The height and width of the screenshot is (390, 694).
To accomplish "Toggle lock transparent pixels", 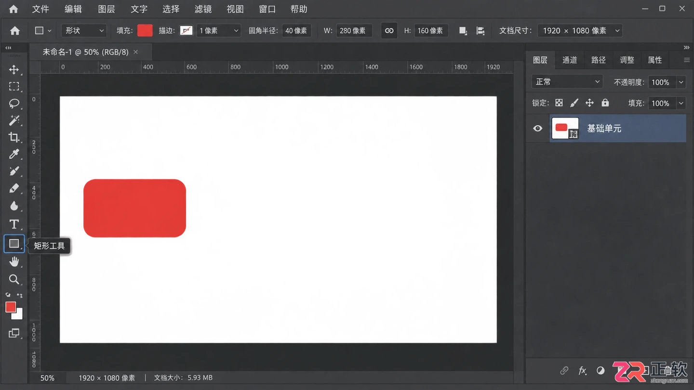I will pyautogui.click(x=559, y=103).
